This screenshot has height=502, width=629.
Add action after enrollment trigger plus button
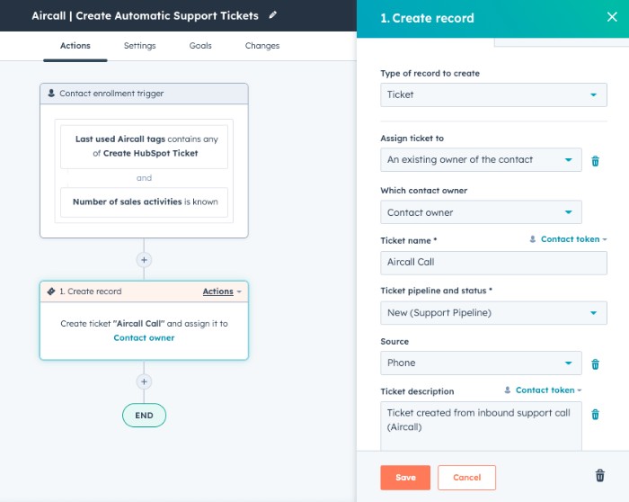coord(144,260)
